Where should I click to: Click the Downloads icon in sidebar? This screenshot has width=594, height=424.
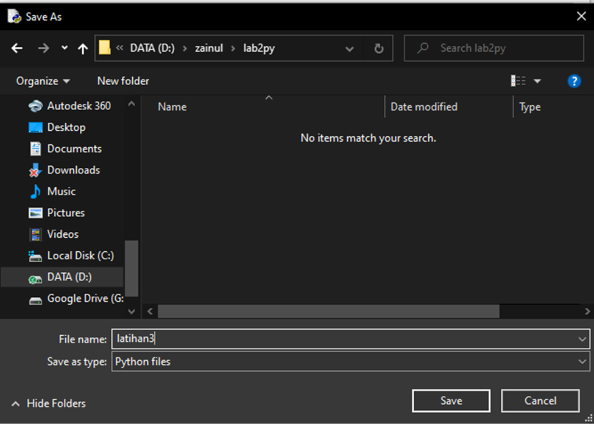[x=35, y=170]
